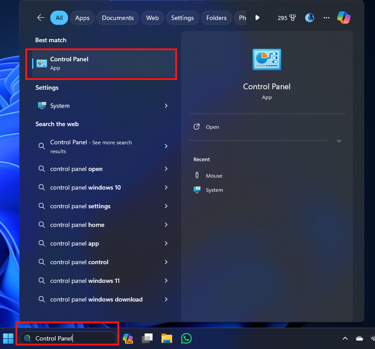Click the back arrow in search panel
The height and width of the screenshot is (349, 375).
pyautogui.click(x=41, y=18)
